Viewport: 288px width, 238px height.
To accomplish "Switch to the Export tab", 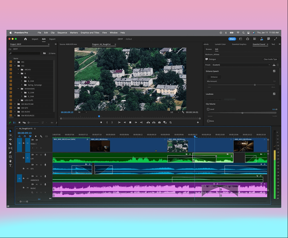I will point(52,39).
